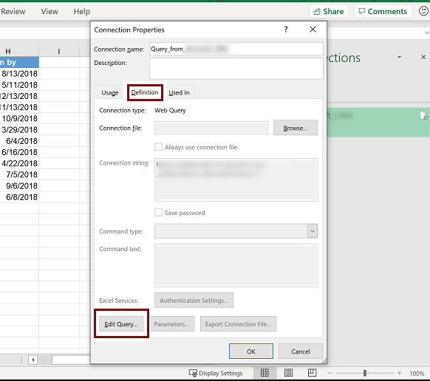Screen dimensions: 430x381
Task: Close the Connection Properties dialog
Action: (x=313, y=30)
